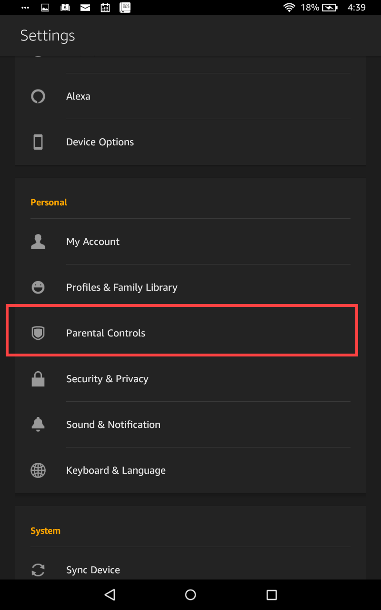Tap the Sync Device arrows icon
This screenshot has height=610, width=381.
pyautogui.click(x=38, y=570)
